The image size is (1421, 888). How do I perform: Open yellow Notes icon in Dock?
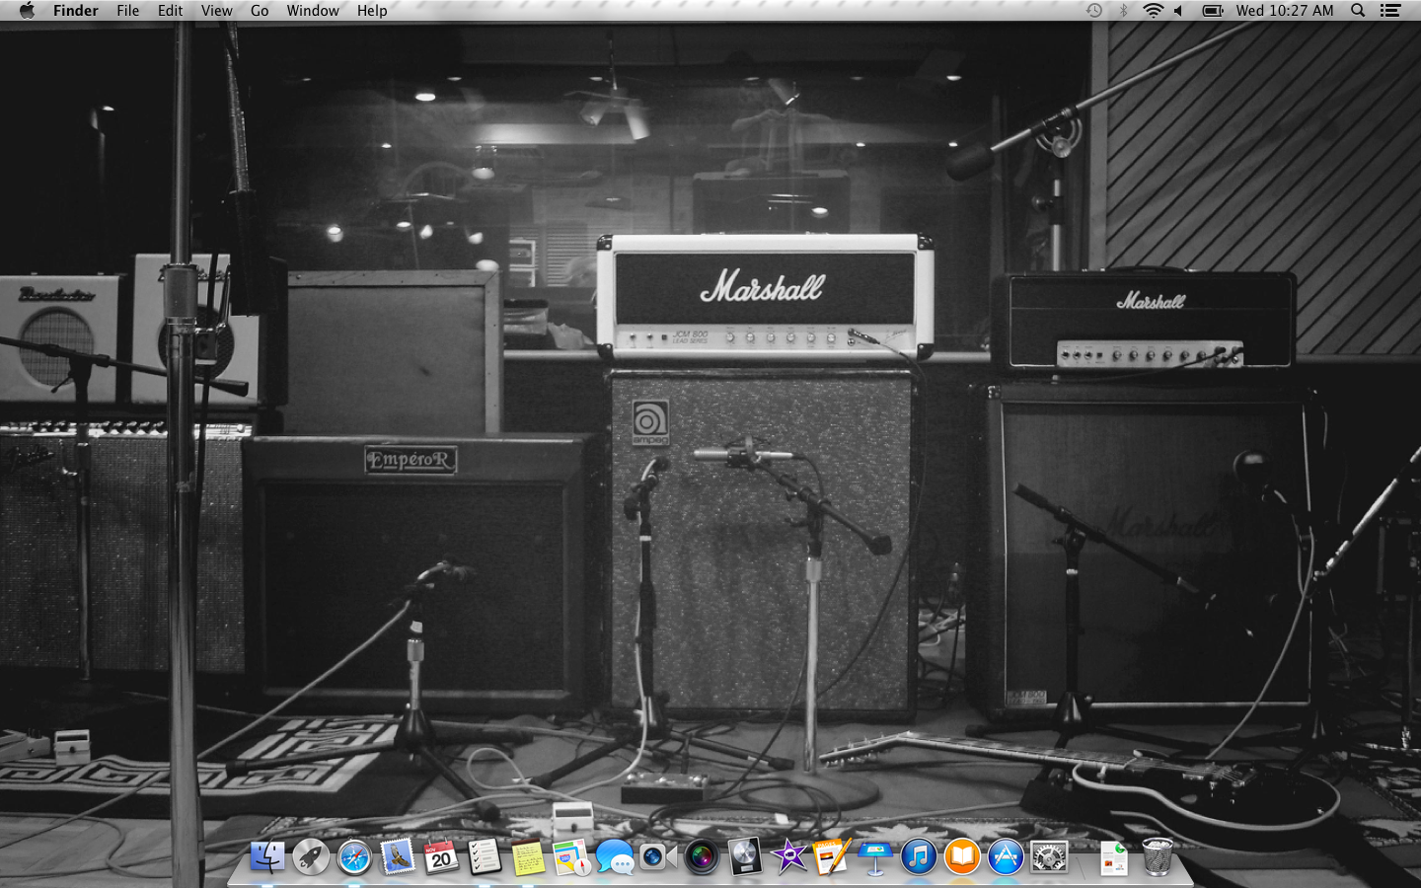pos(528,856)
